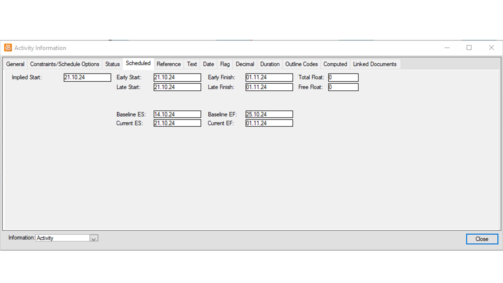Switch to the General tab

[x=15, y=64]
